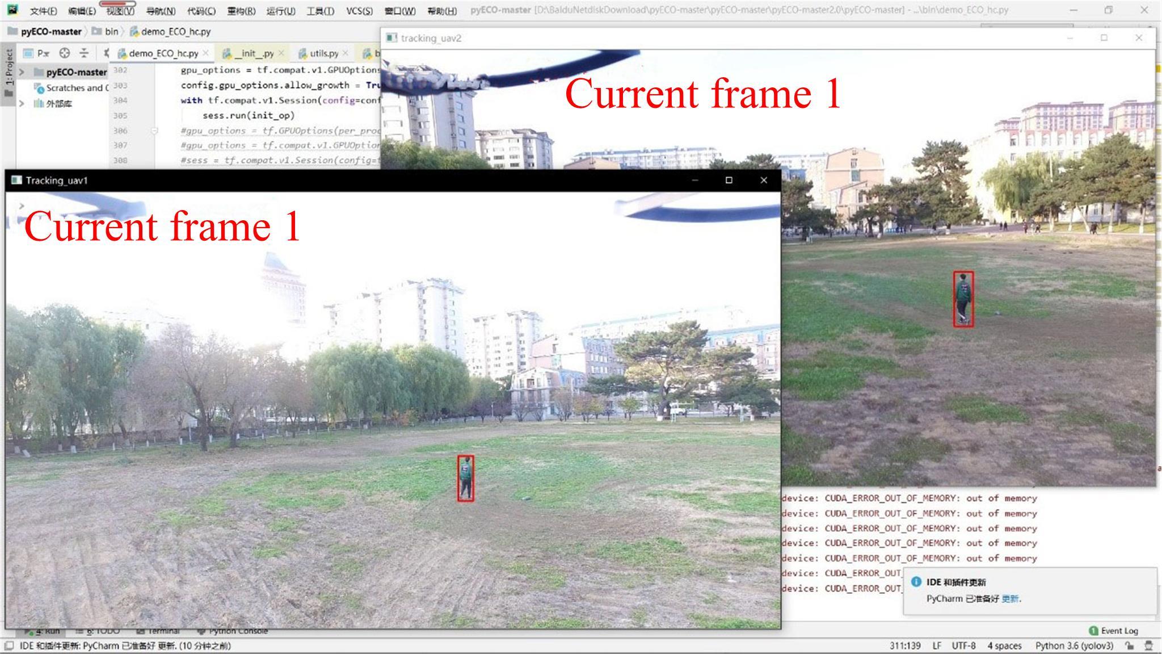Viewport: 1162px width, 654px height.
Task: Close the utils.py editor tab
Action: (x=345, y=53)
